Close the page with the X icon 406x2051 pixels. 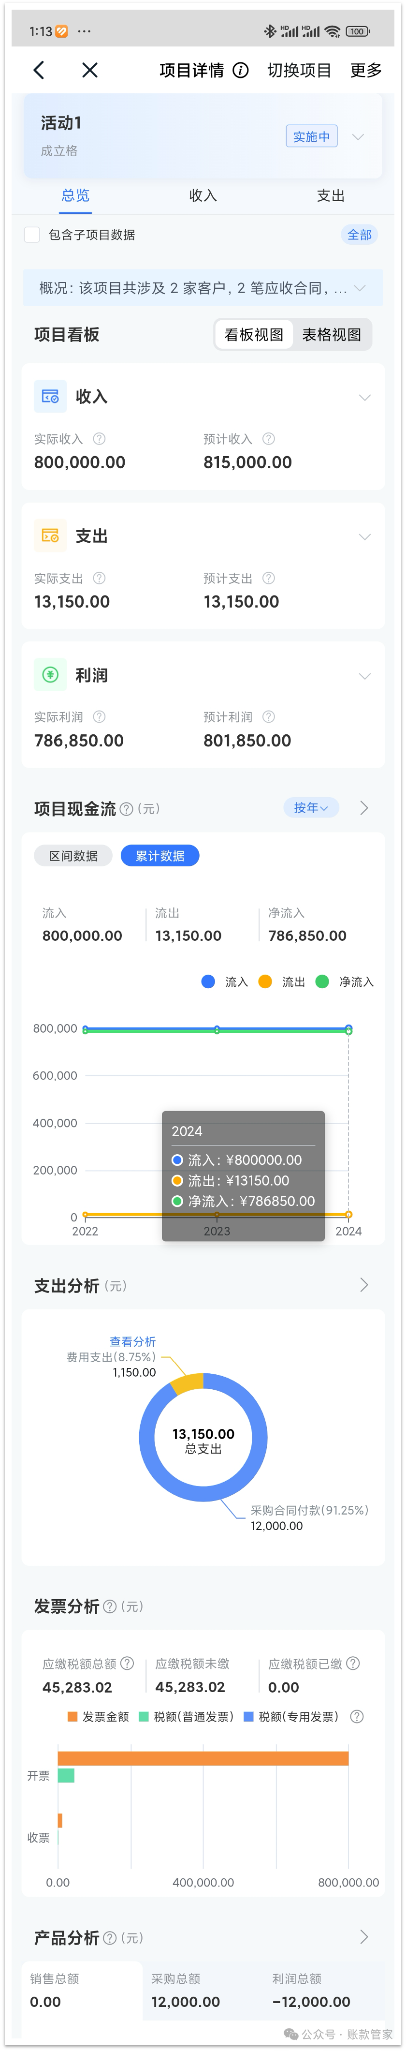(90, 70)
